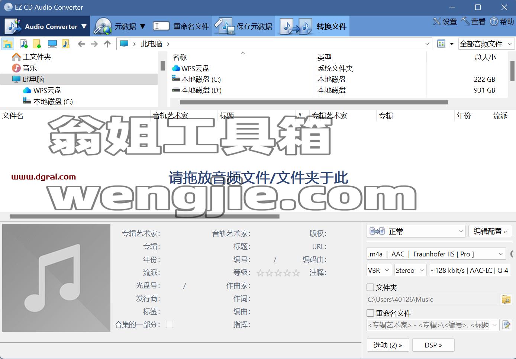Click the edit filename pattern icon

506,325
